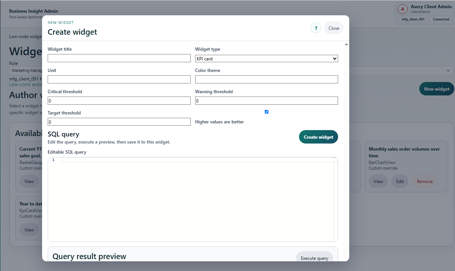The image size is (455, 271).
Task: Click the Target threshold field
Action: point(119,122)
